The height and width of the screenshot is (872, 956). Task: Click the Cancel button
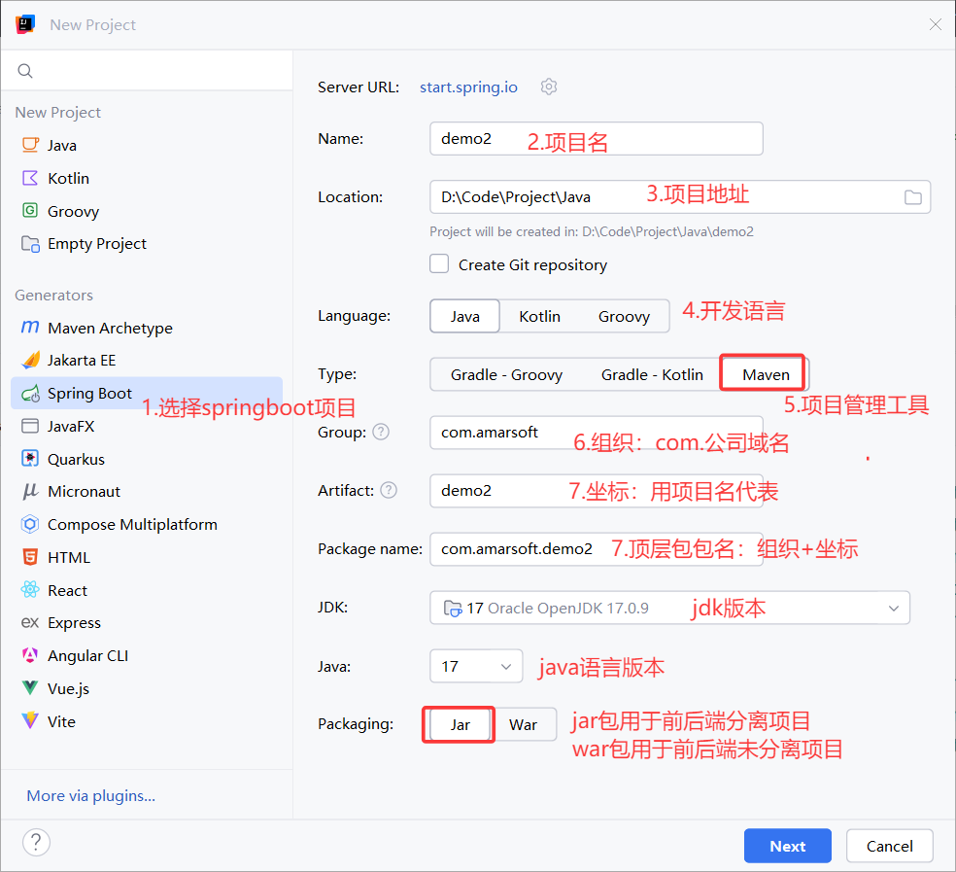[890, 846]
